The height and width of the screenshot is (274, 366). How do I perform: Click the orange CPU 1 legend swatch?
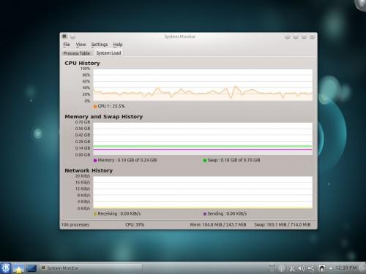[x=95, y=107]
